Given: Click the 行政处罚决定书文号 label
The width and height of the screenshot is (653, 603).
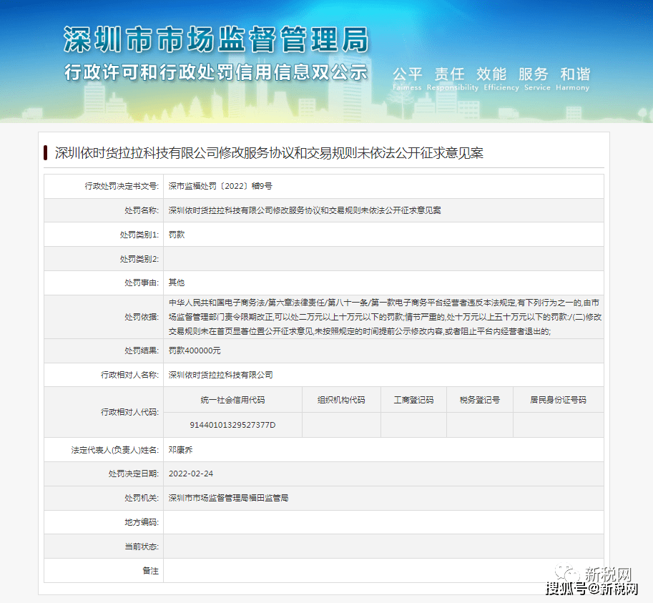Looking at the screenshot, I should pos(122,186).
